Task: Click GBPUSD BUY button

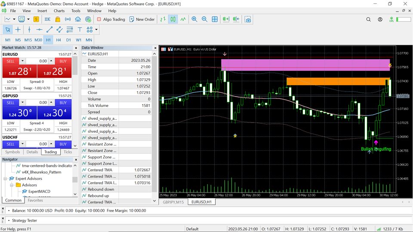Action: pyautogui.click(x=63, y=103)
